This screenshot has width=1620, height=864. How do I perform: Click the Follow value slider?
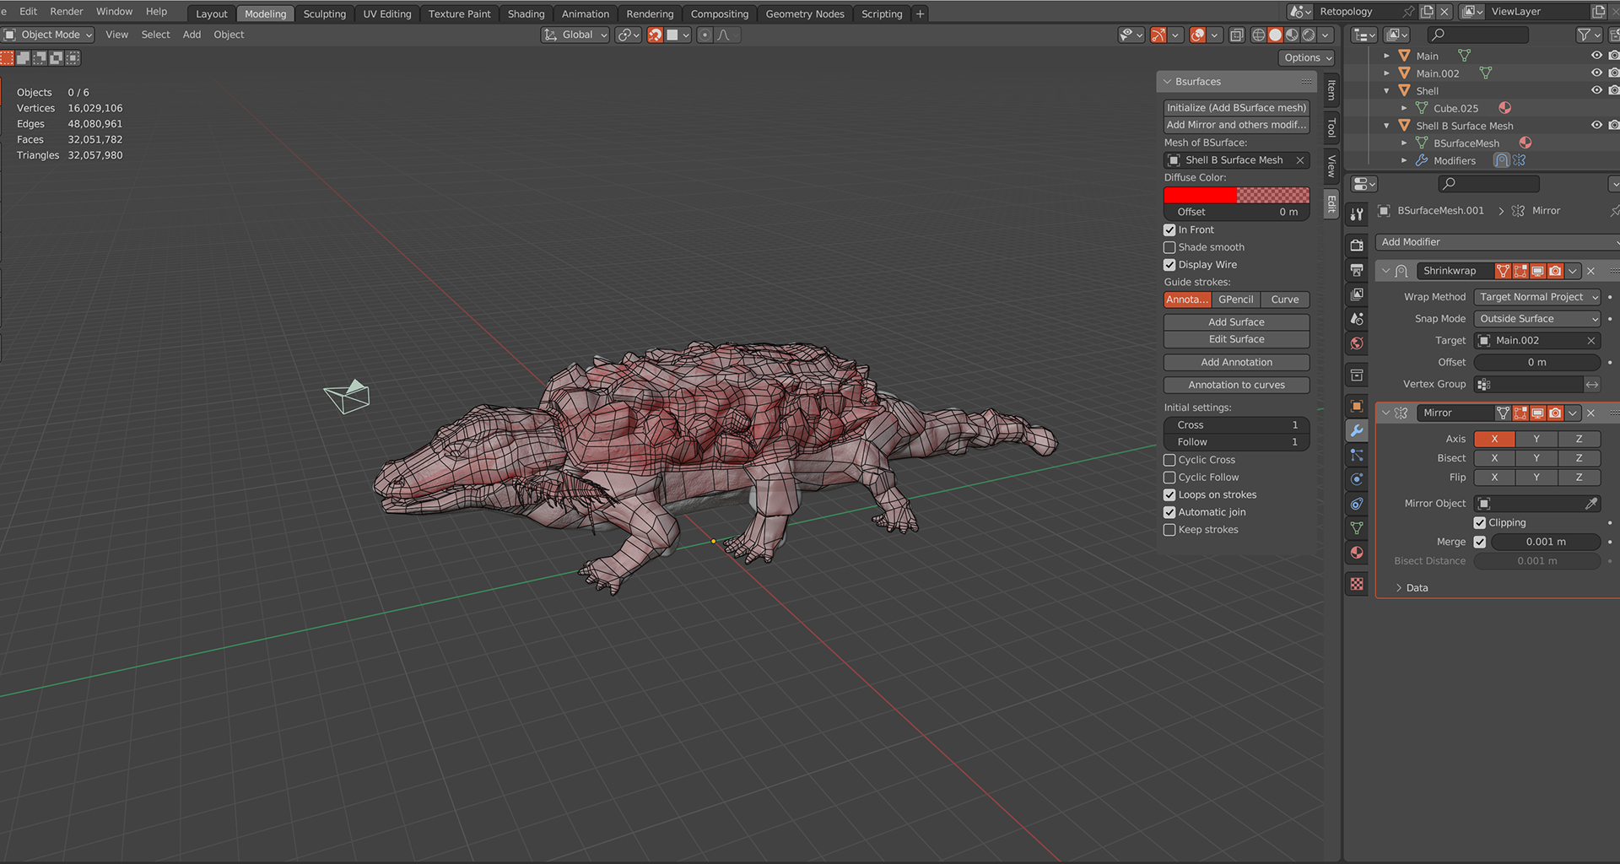point(1236,442)
